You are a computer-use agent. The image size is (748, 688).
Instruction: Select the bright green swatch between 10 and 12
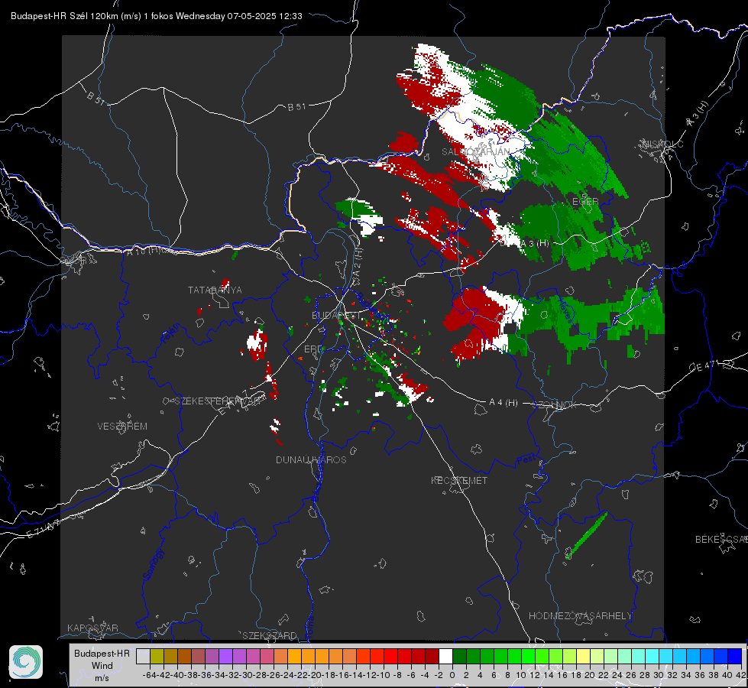[x=528, y=656]
